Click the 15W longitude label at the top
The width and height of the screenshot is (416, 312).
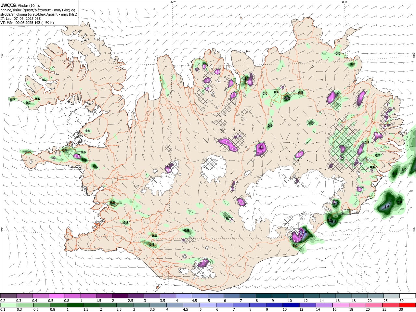click(344, 2)
